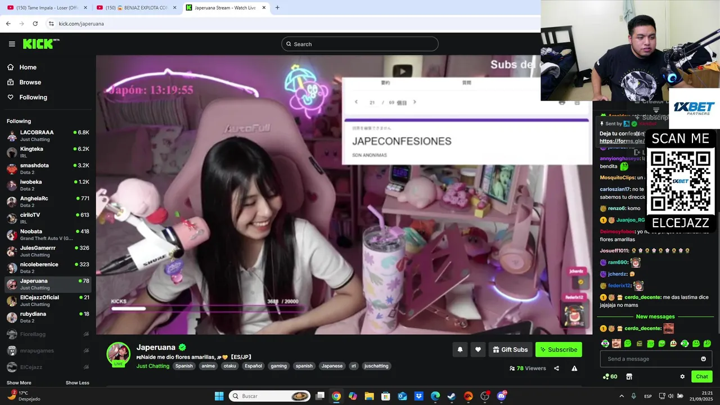Open rubydiana followed channel
Screen dimensions: 720x405
coord(48,317)
